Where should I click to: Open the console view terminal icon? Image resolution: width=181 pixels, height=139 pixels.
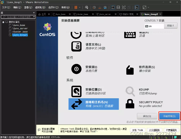tap(137, 7)
